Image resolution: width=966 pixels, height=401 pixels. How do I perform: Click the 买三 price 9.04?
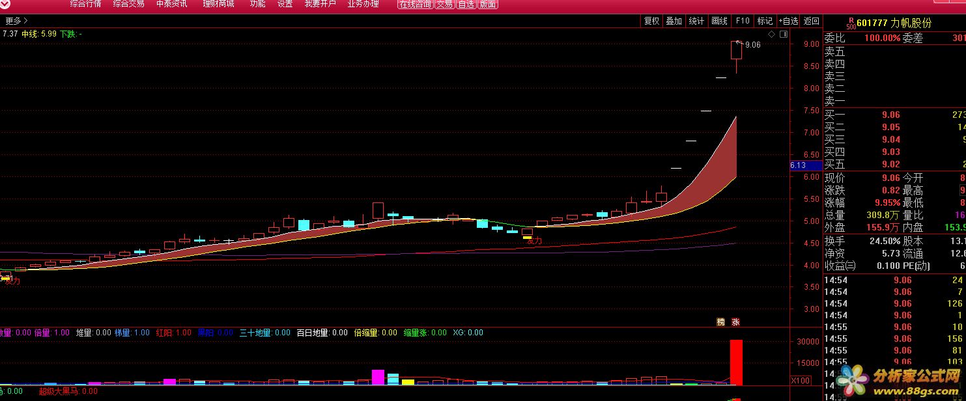coord(891,139)
